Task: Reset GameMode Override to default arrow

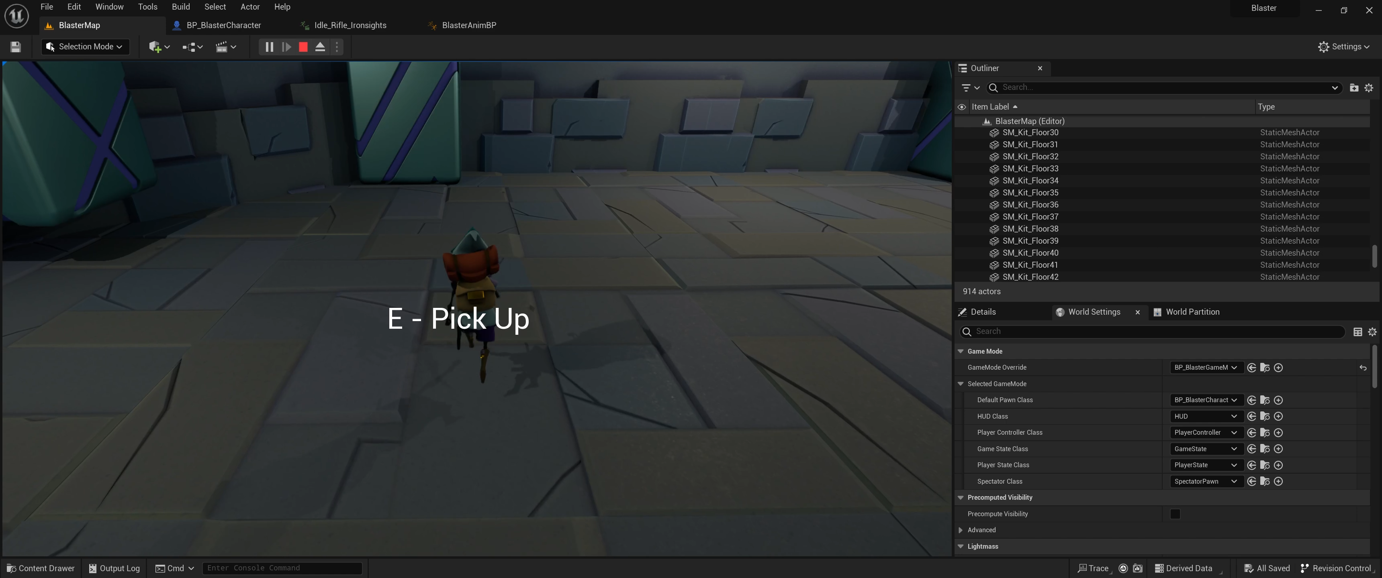Action: [1362, 368]
